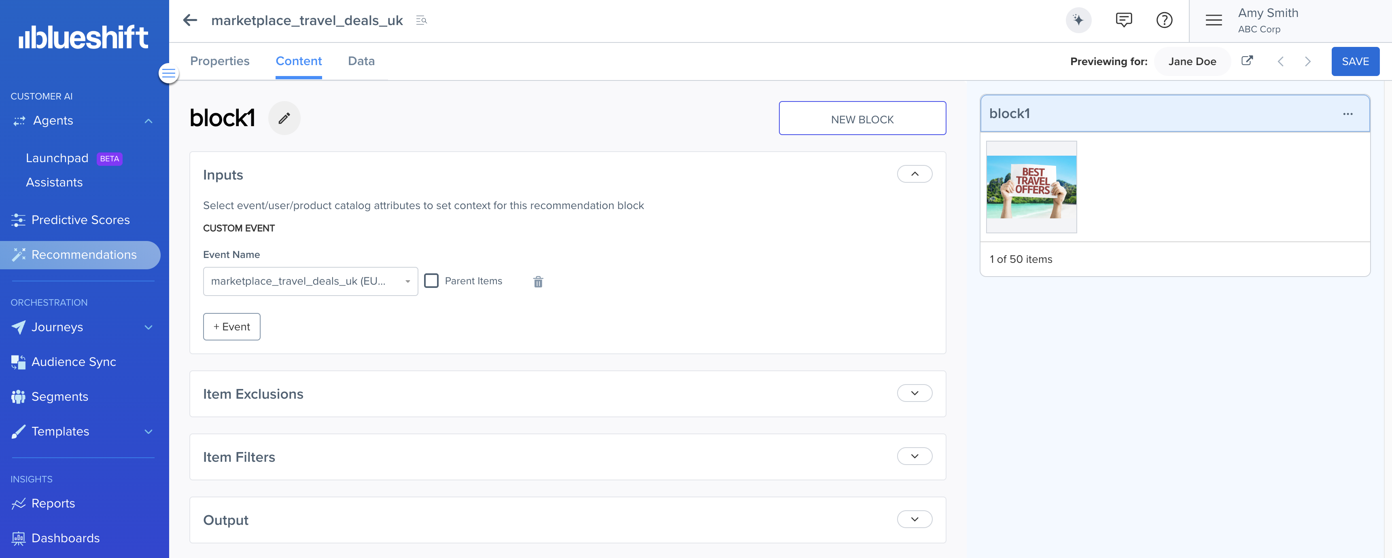The image size is (1392, 558).
Task: Enable the Parent Items checkbox
Action: tap(431, 281)
